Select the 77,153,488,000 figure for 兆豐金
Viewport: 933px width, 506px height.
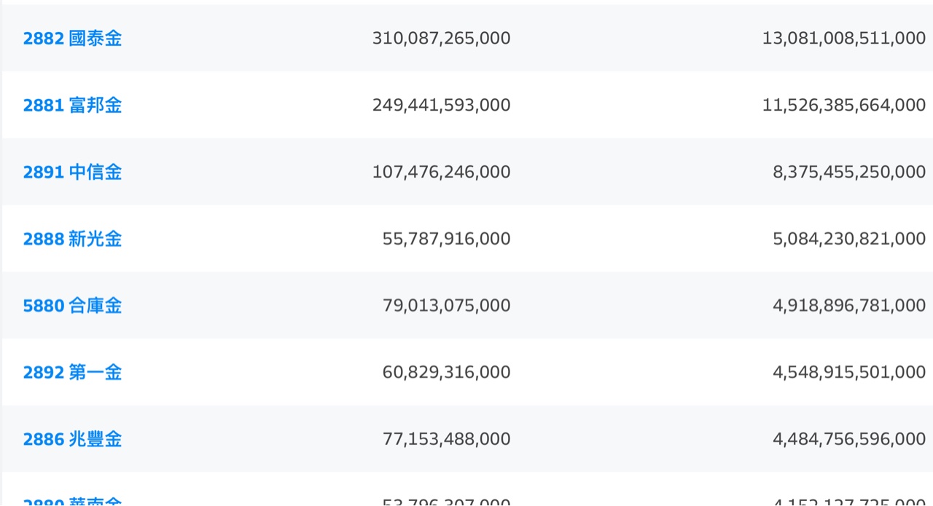tap(446, 440)
